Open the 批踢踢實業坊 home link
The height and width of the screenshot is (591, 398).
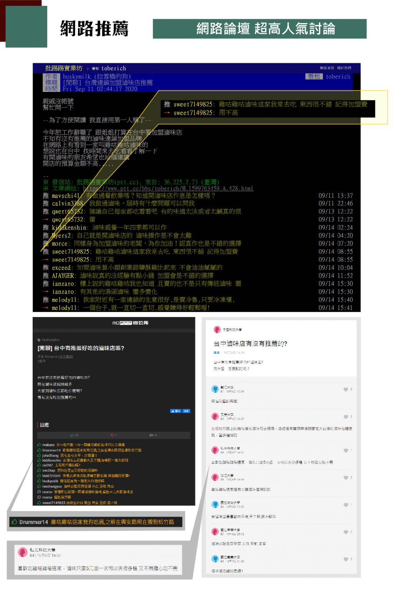pos(64,68)
